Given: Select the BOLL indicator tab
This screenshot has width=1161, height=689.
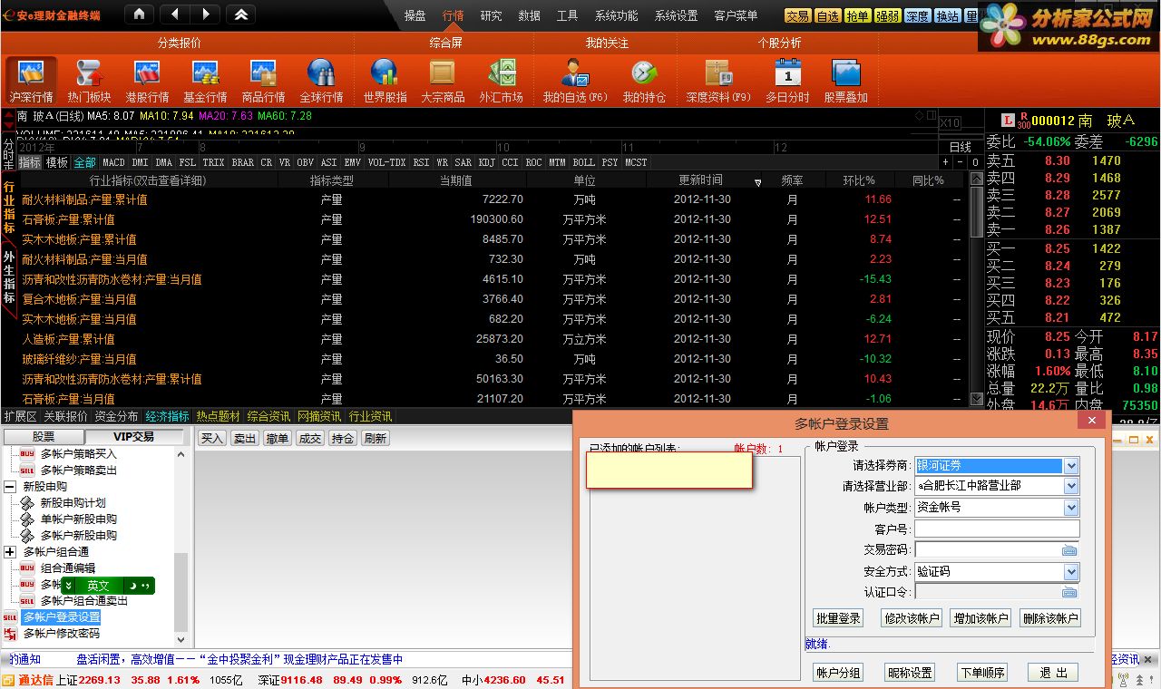Looking at the screenshot, I should (583, 162).
